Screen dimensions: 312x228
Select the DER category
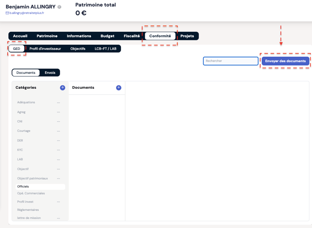[x=20, y=141]
